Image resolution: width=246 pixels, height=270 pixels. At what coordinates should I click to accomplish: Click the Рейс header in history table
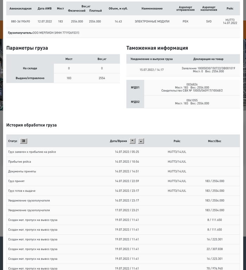[177, 141]
